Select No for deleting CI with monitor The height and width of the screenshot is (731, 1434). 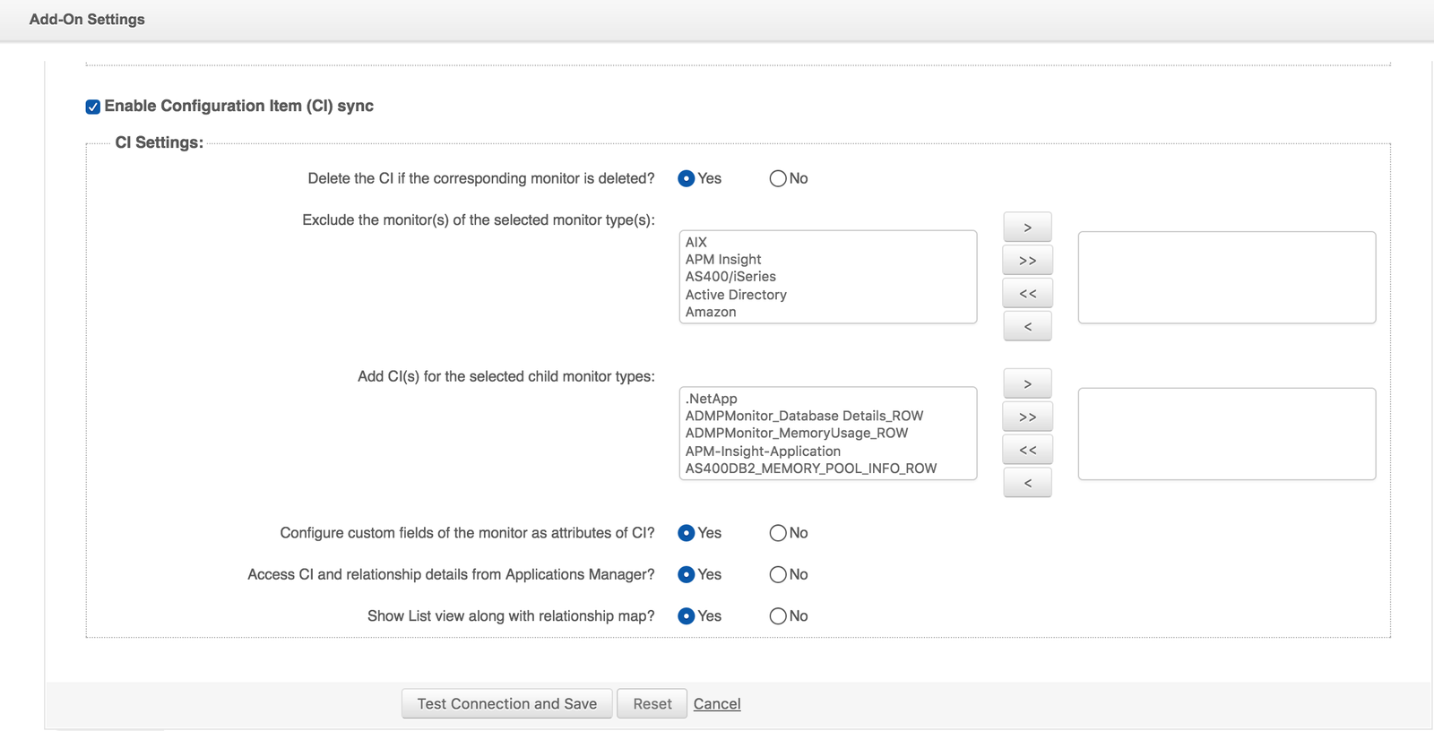tap(778, 178)
